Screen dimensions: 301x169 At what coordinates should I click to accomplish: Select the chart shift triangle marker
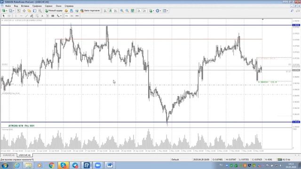(262, 19)
